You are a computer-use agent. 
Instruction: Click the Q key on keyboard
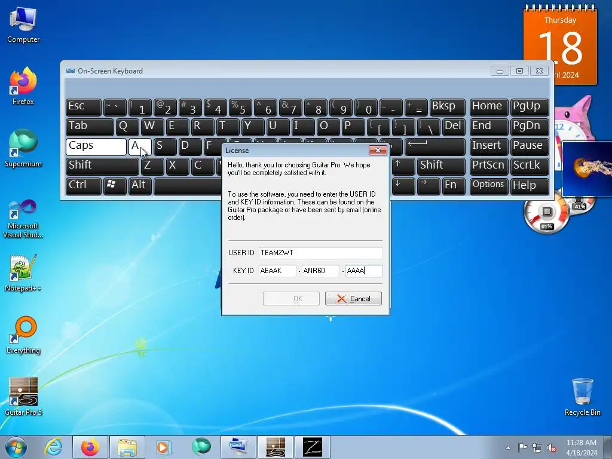click(x=127, y=127)
